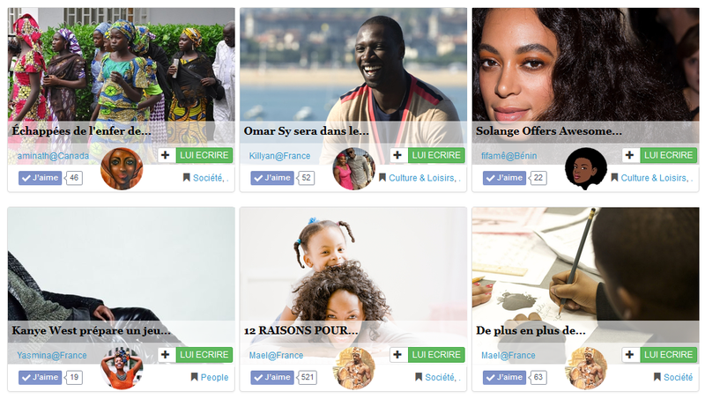
Task: Open article title Solange Offers Awesome
Action: pos(549,131)
